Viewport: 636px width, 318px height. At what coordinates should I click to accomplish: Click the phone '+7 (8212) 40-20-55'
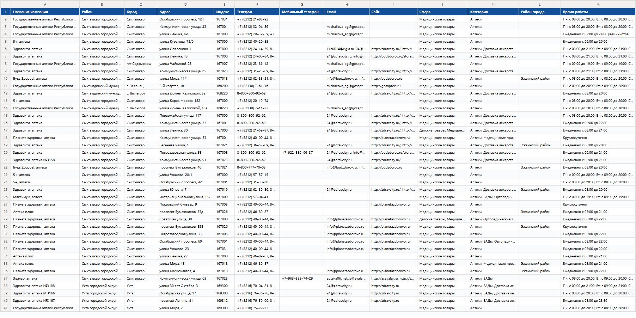click(257, 42)
